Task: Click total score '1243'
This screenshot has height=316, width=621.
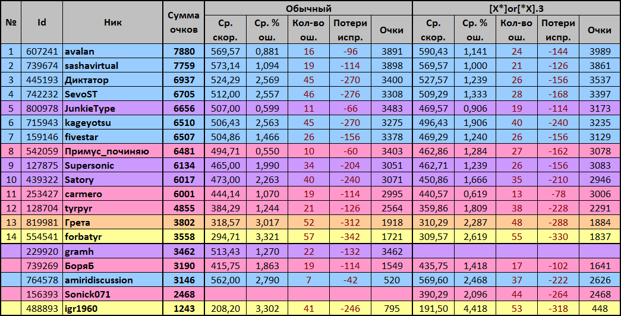Action: [x=184, y=308]
